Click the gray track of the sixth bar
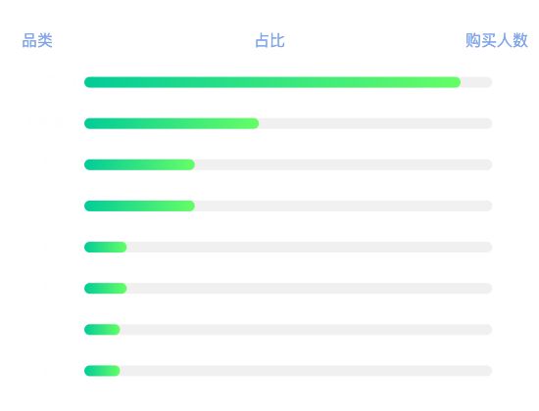The height and width of the screenshot is (411, 539). point(310,289)
